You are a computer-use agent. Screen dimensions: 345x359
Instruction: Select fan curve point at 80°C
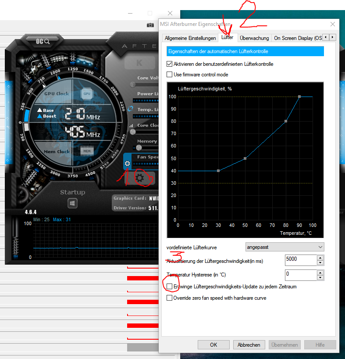(x=286, y=121)
